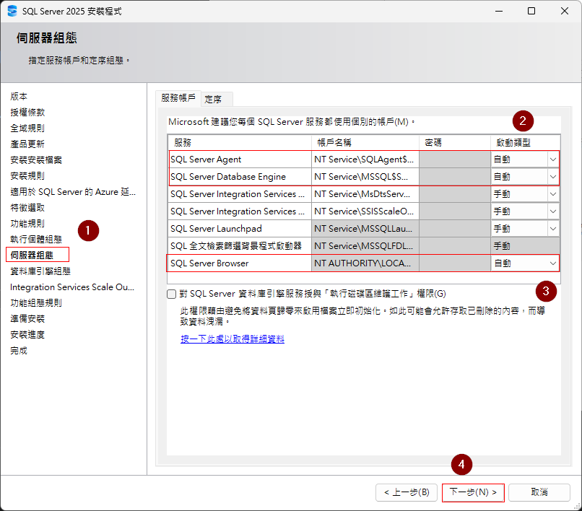Click the 下一步(N) button

click(473, 492)
